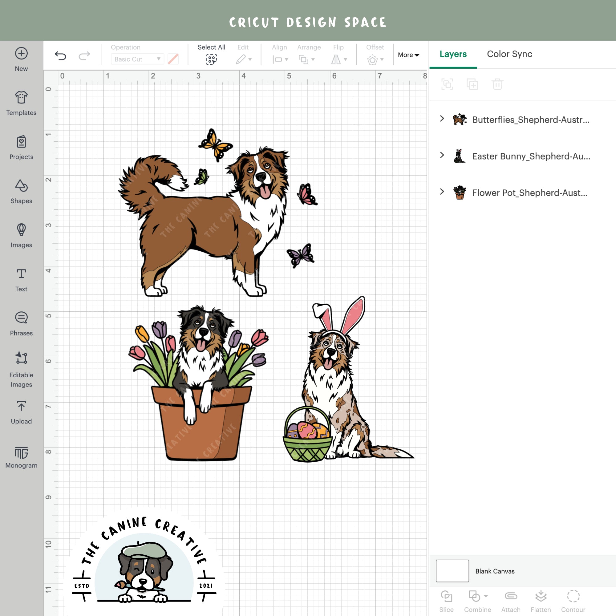Select the Shapes tool in the sidebar
The height and width of the screenshot is (616, 616).
21,191
